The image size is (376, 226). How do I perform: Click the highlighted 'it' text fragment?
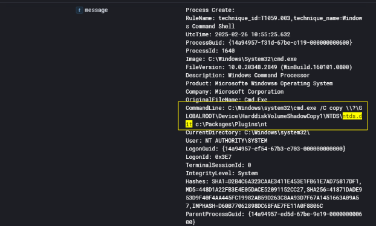coord(189,124)
